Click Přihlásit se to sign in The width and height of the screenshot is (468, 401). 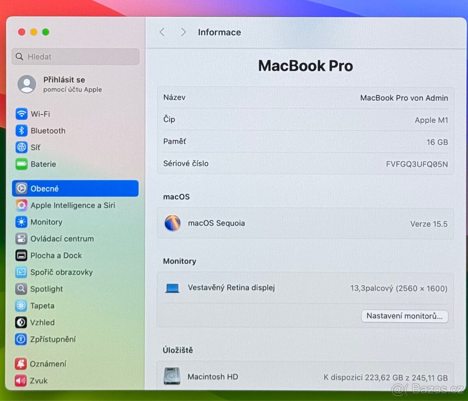[x=64, y=80]
